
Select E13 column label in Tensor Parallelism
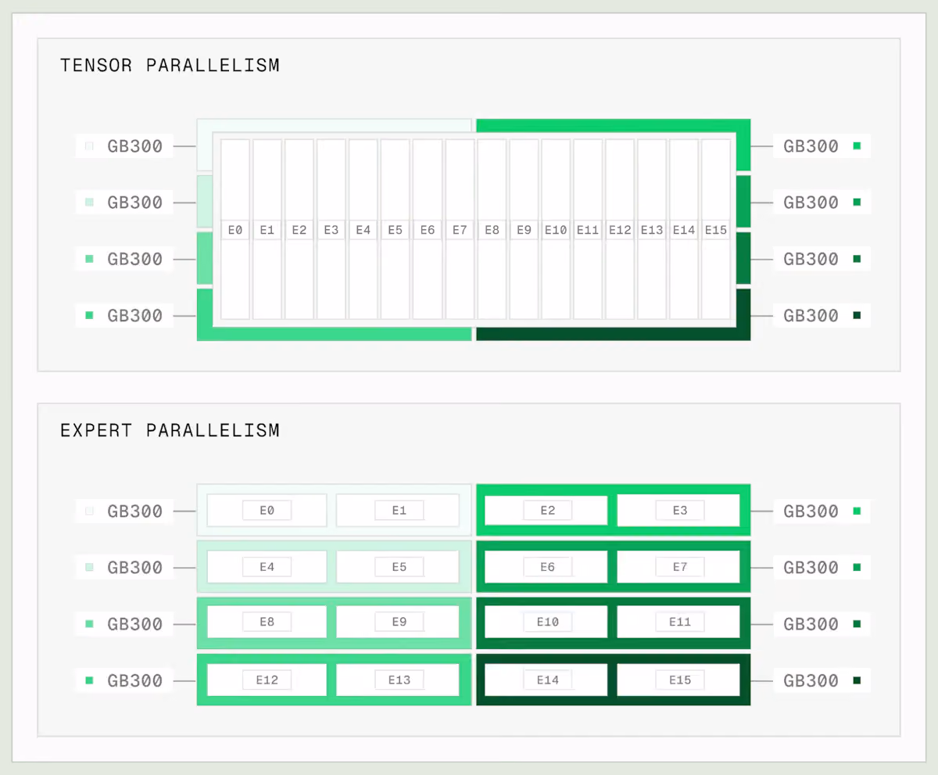(652, 230)
